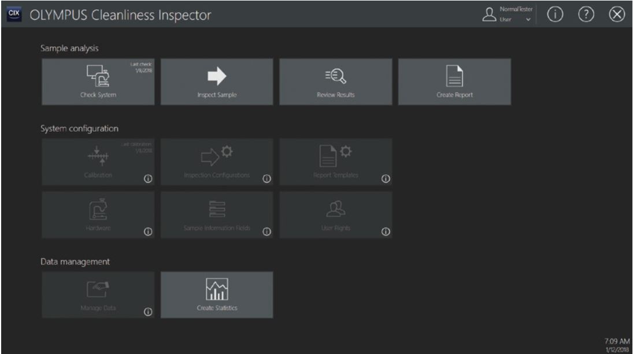Click the Sample analysis heading

pos(69,49)
